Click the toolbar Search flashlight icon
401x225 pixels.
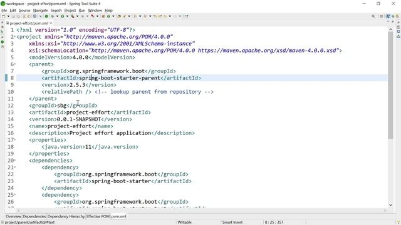point(124,16)
